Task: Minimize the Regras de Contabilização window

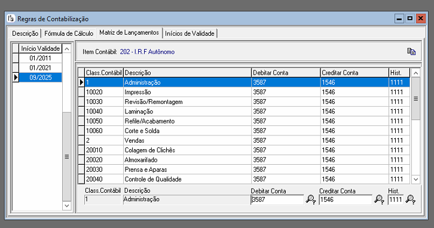Action: click(x=399, y=19)
